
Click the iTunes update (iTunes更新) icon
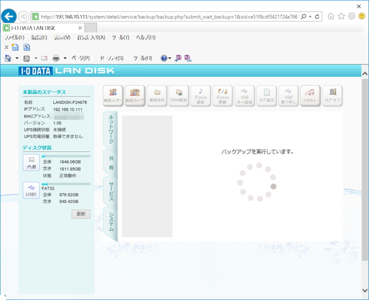pos(222,96)
